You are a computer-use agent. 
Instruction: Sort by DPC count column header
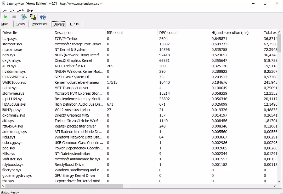click(x=184, y=33)
